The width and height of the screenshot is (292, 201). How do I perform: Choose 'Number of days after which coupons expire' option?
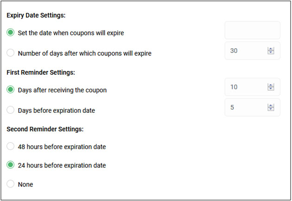point(10,53)
